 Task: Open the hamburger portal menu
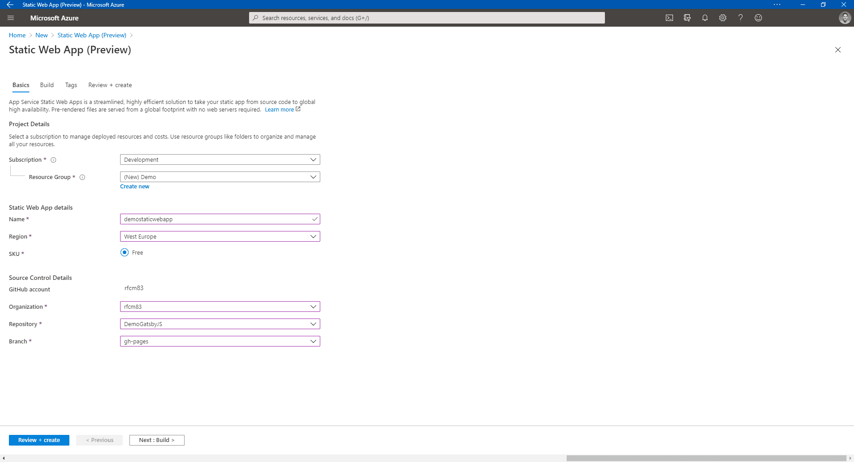coord(11,18)
